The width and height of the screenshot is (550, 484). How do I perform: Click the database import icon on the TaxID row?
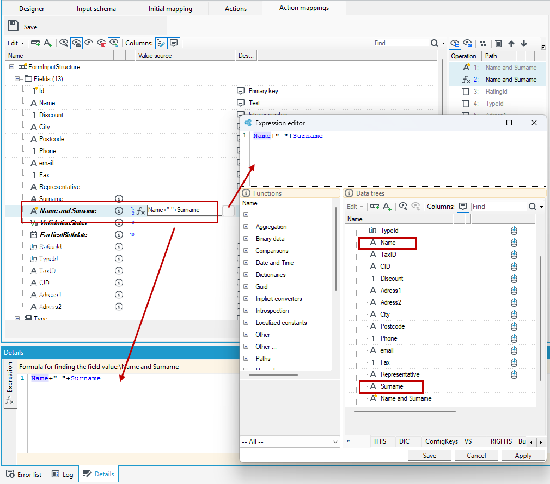point(514,255)
